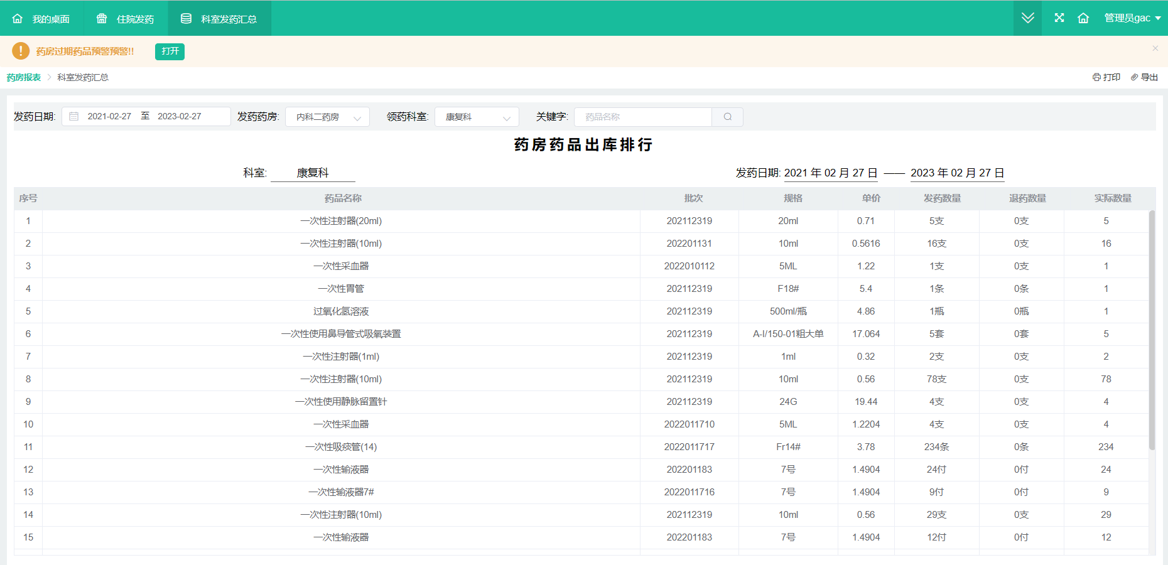Select 一次性吸痰管(14) row
1168x565 pixels.
click(581, 447)
